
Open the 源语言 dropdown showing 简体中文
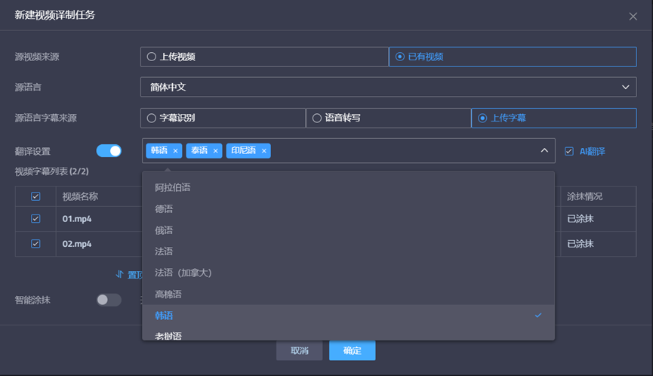[388, 88]
